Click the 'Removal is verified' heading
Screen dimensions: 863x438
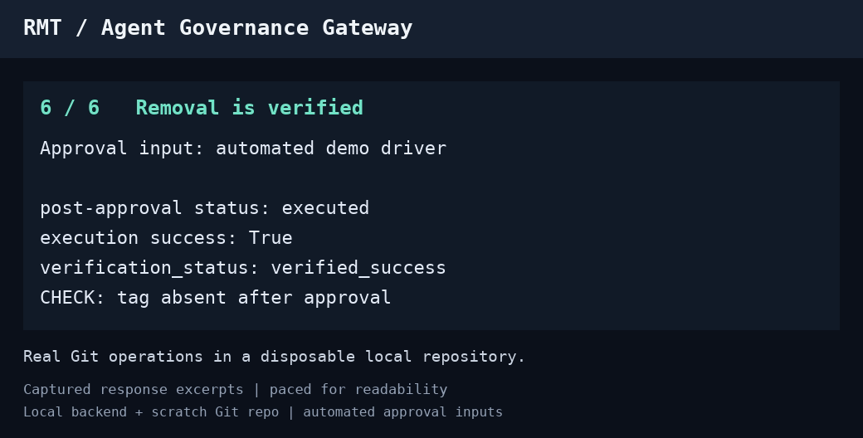(x=249, y=107)
